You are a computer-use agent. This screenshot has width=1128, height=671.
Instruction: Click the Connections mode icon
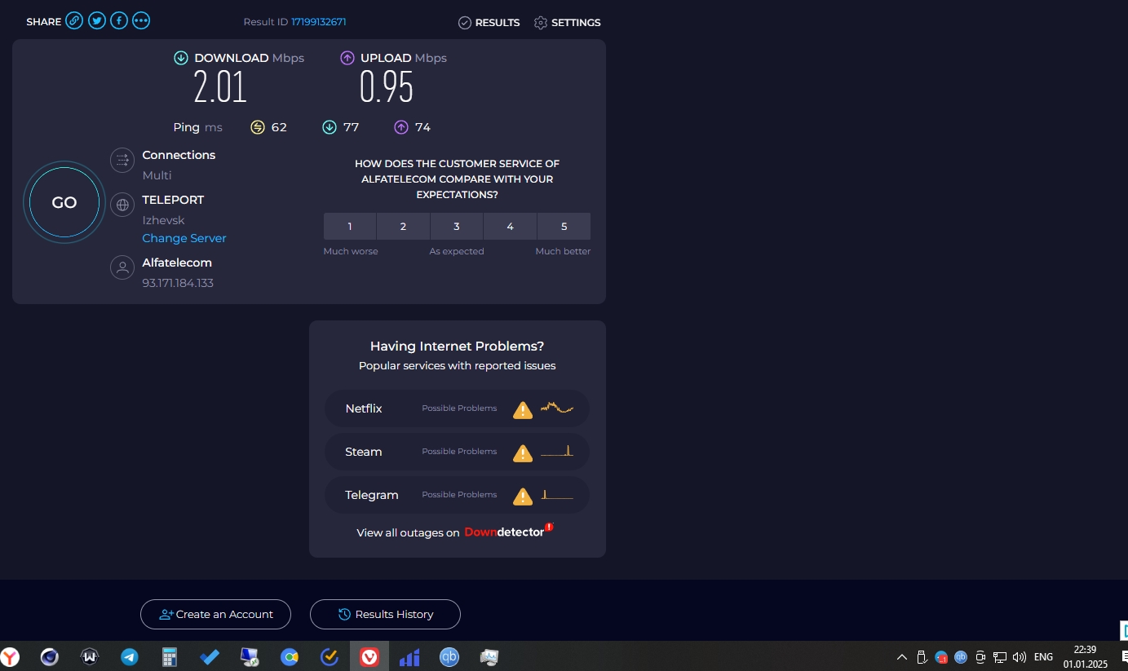coord(122,161)
